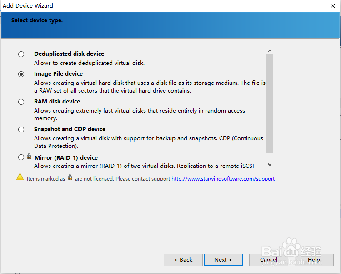Screen dimensions: 341x274
Task: Click the lock icon in the license notice
Action: pos(70,177)
